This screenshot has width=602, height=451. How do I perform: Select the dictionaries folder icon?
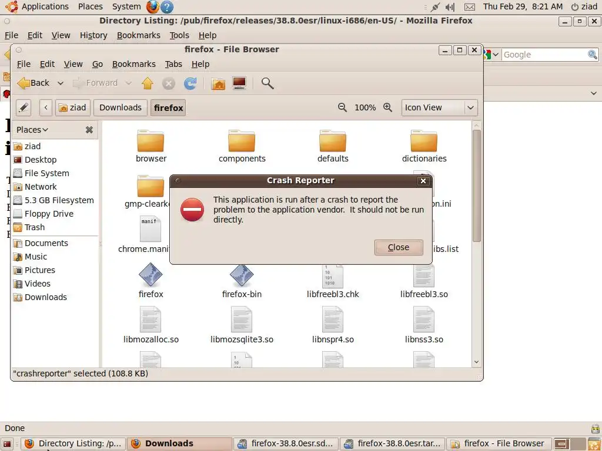(423, 141)
